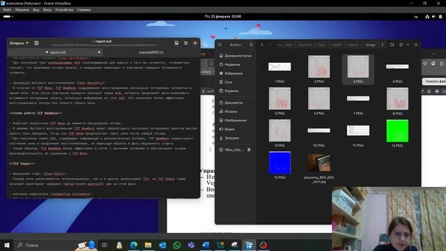Select the 5.PNG thumbnail
The image size is (446, 251).
pyautogui.click(x=279, y=98)
